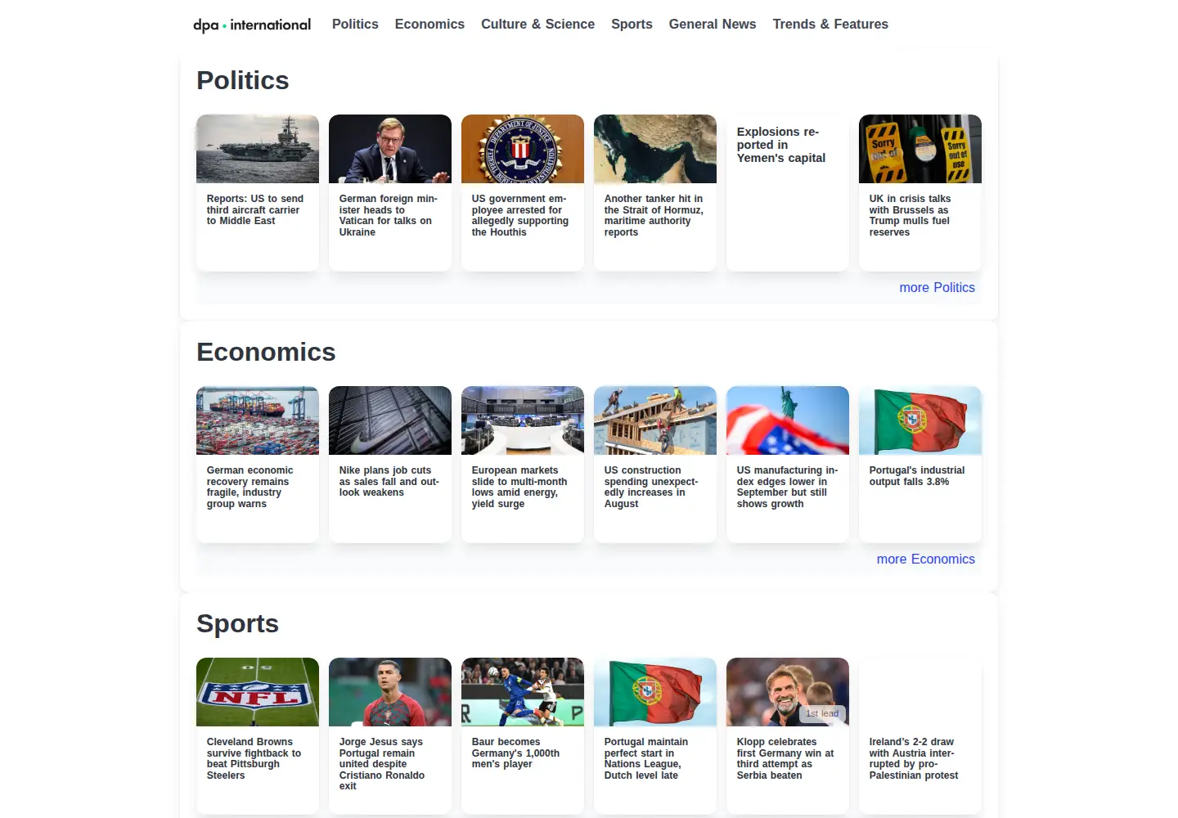The height and width of the screenshot is (818, 1178).
Task: Open Portugal flag image in Economics
Action: coord(920,420)
